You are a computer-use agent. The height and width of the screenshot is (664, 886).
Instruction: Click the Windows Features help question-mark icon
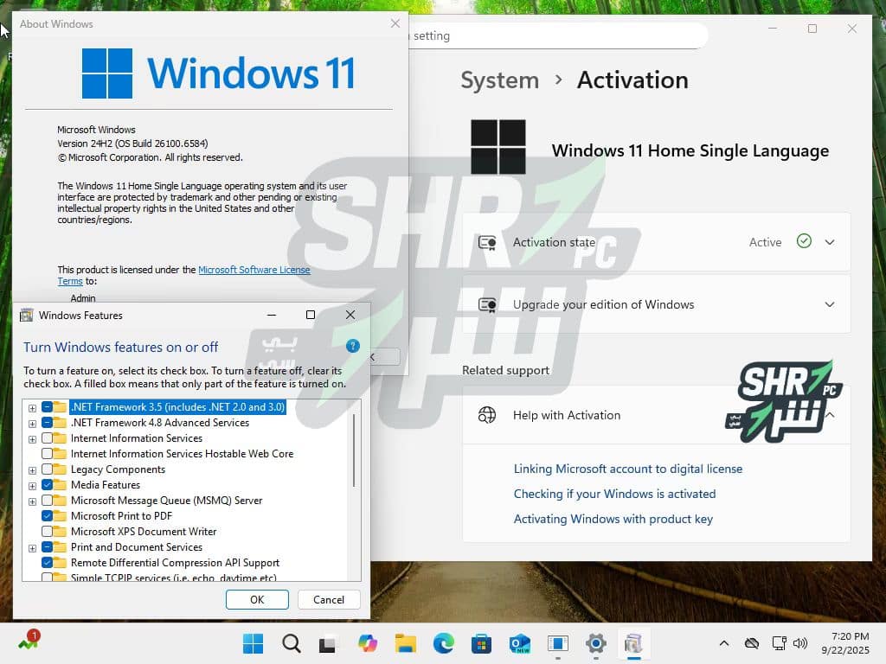coord(352,346)
